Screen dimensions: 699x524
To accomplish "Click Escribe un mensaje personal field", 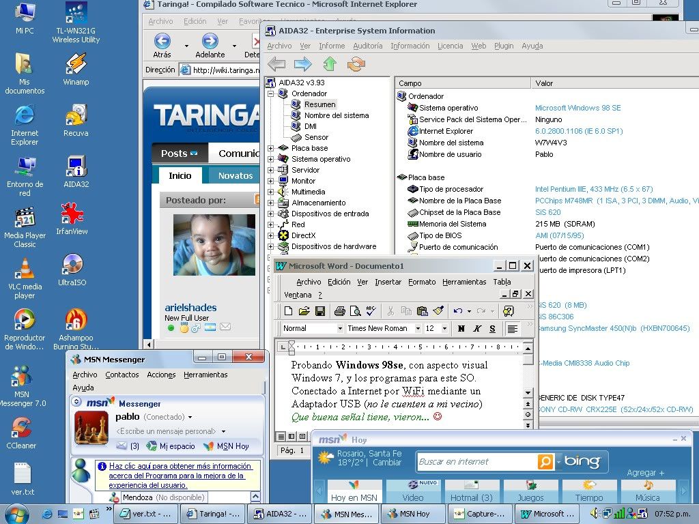I will [166, 431].
